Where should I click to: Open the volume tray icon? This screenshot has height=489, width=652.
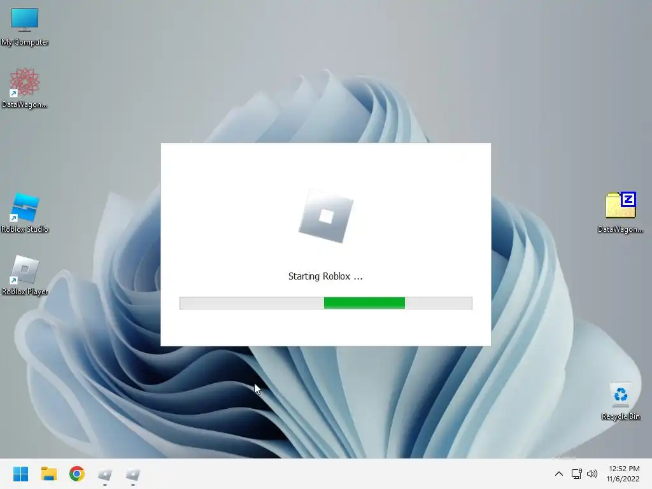pyautogui.click(x=592, y=474)
